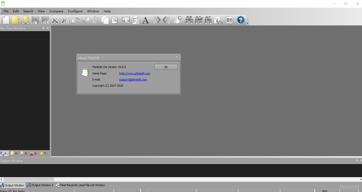Click OK in About PilotEdit dialog
This screenshot has height=192, width=362.
tap(166, 67)
